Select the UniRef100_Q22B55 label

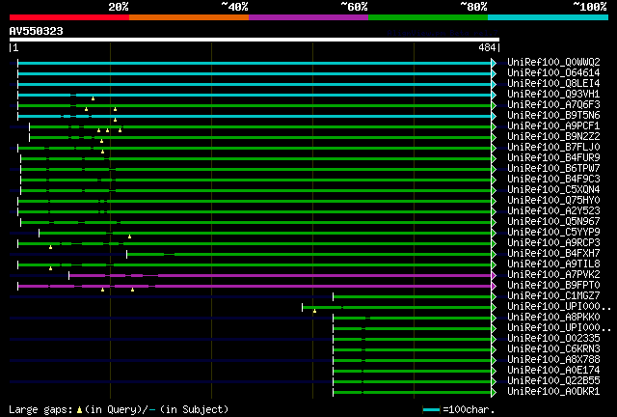[x=553, y=381]
